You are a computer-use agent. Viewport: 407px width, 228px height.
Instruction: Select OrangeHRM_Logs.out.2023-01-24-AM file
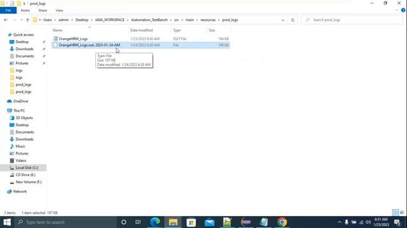[x=141, y=45]
